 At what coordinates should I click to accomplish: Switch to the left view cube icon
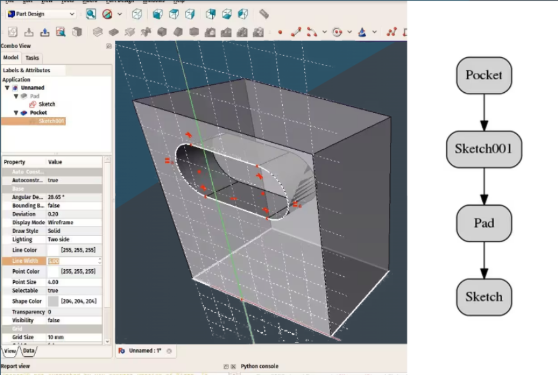click(x=243, y=14)
